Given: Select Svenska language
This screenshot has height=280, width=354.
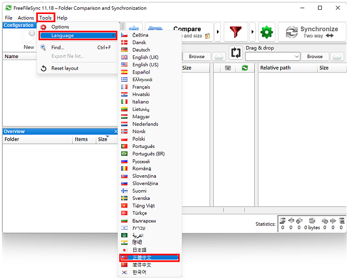Looking at the screenshot, I should (150, 198).
